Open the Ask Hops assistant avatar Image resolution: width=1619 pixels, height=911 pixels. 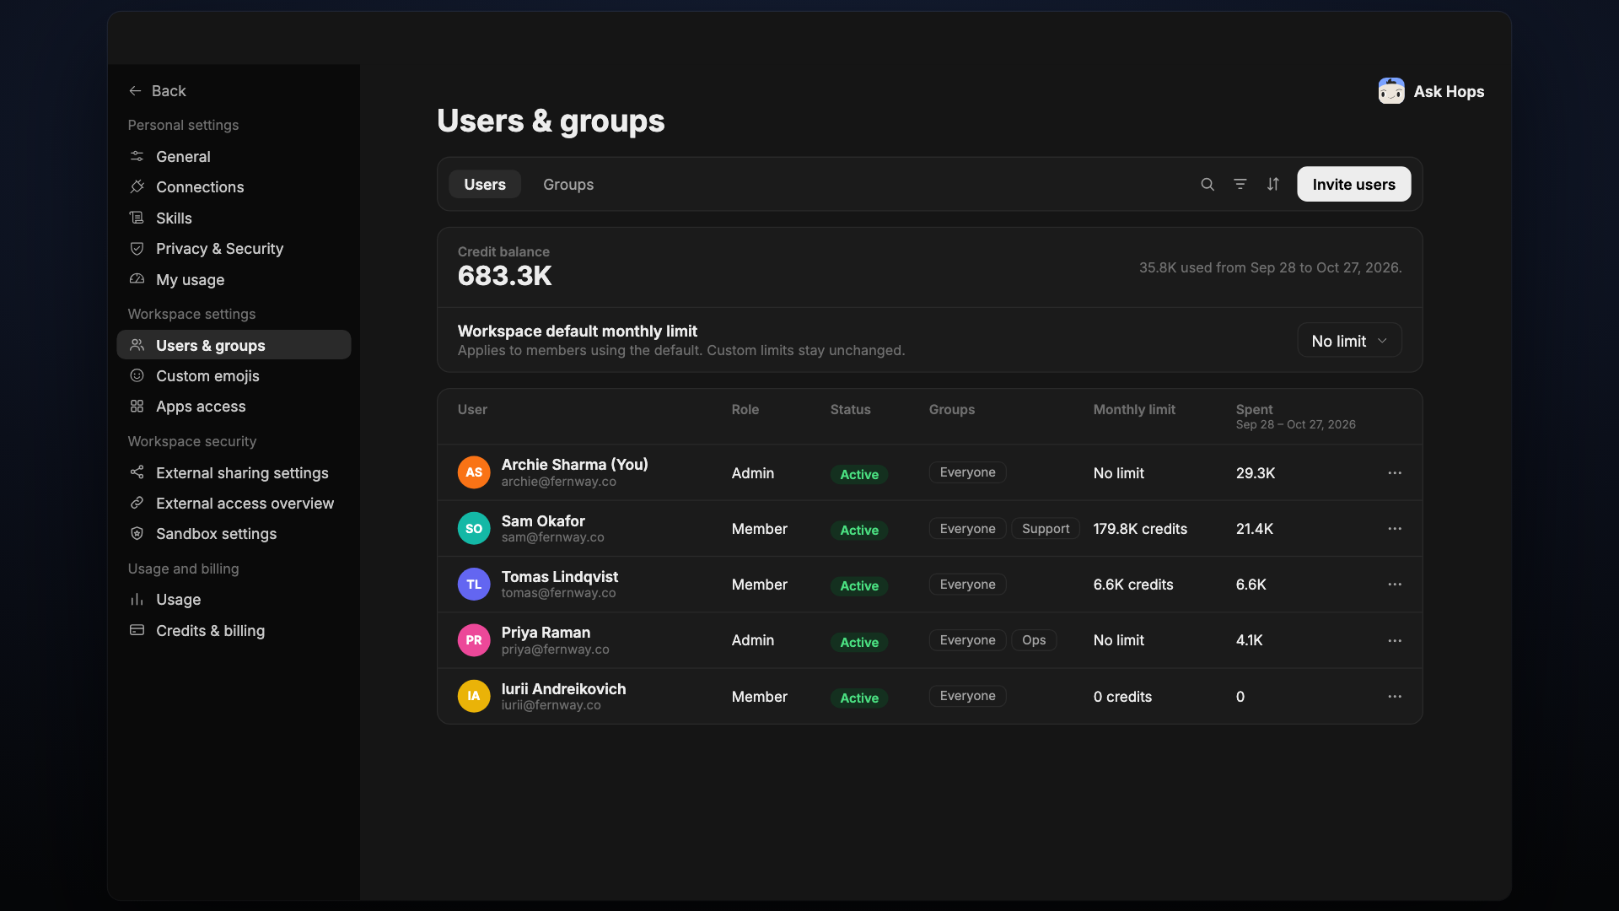[x=1391, y=91]
